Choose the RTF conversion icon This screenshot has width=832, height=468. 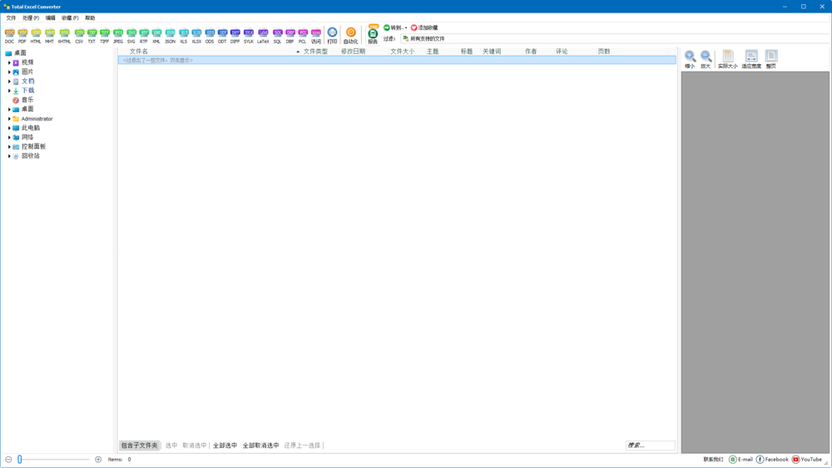pyautogui.click(x=144, y=36)
